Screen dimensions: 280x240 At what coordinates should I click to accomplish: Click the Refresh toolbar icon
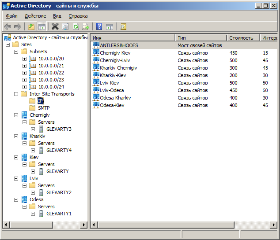click(x=76, y=27)
